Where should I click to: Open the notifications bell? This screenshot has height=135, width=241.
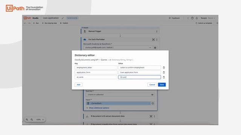[x=197, y=18]
